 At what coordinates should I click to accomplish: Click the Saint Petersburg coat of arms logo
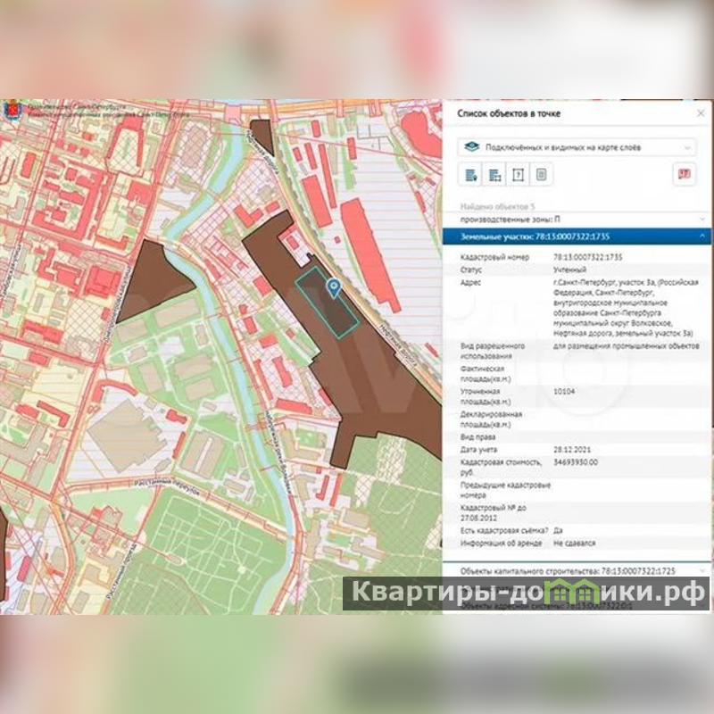[x=12, y=112]
